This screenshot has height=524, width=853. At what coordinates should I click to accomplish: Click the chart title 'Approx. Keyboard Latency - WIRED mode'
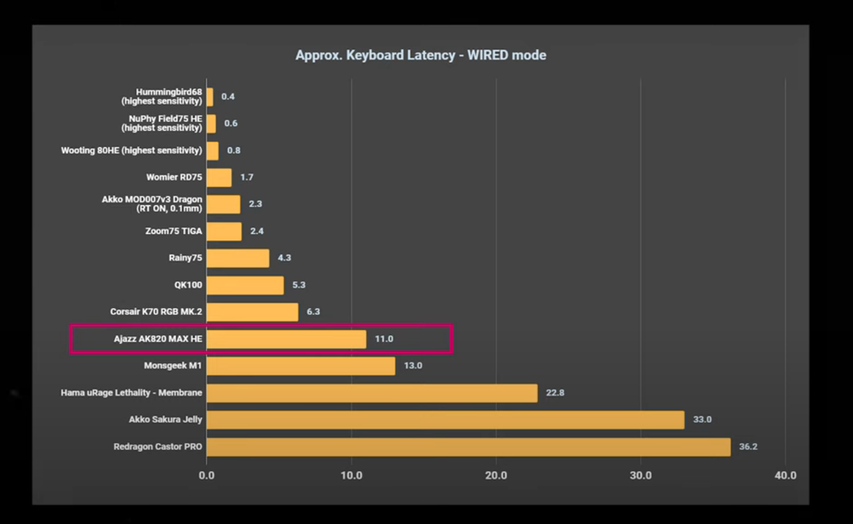click(x=420, y=55)
